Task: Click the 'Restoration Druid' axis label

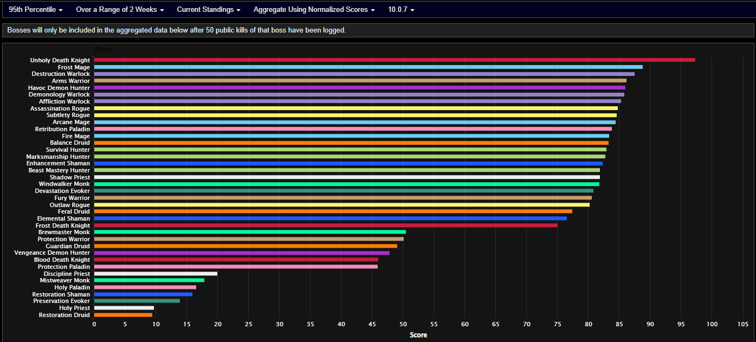Action: coord(64,315)
